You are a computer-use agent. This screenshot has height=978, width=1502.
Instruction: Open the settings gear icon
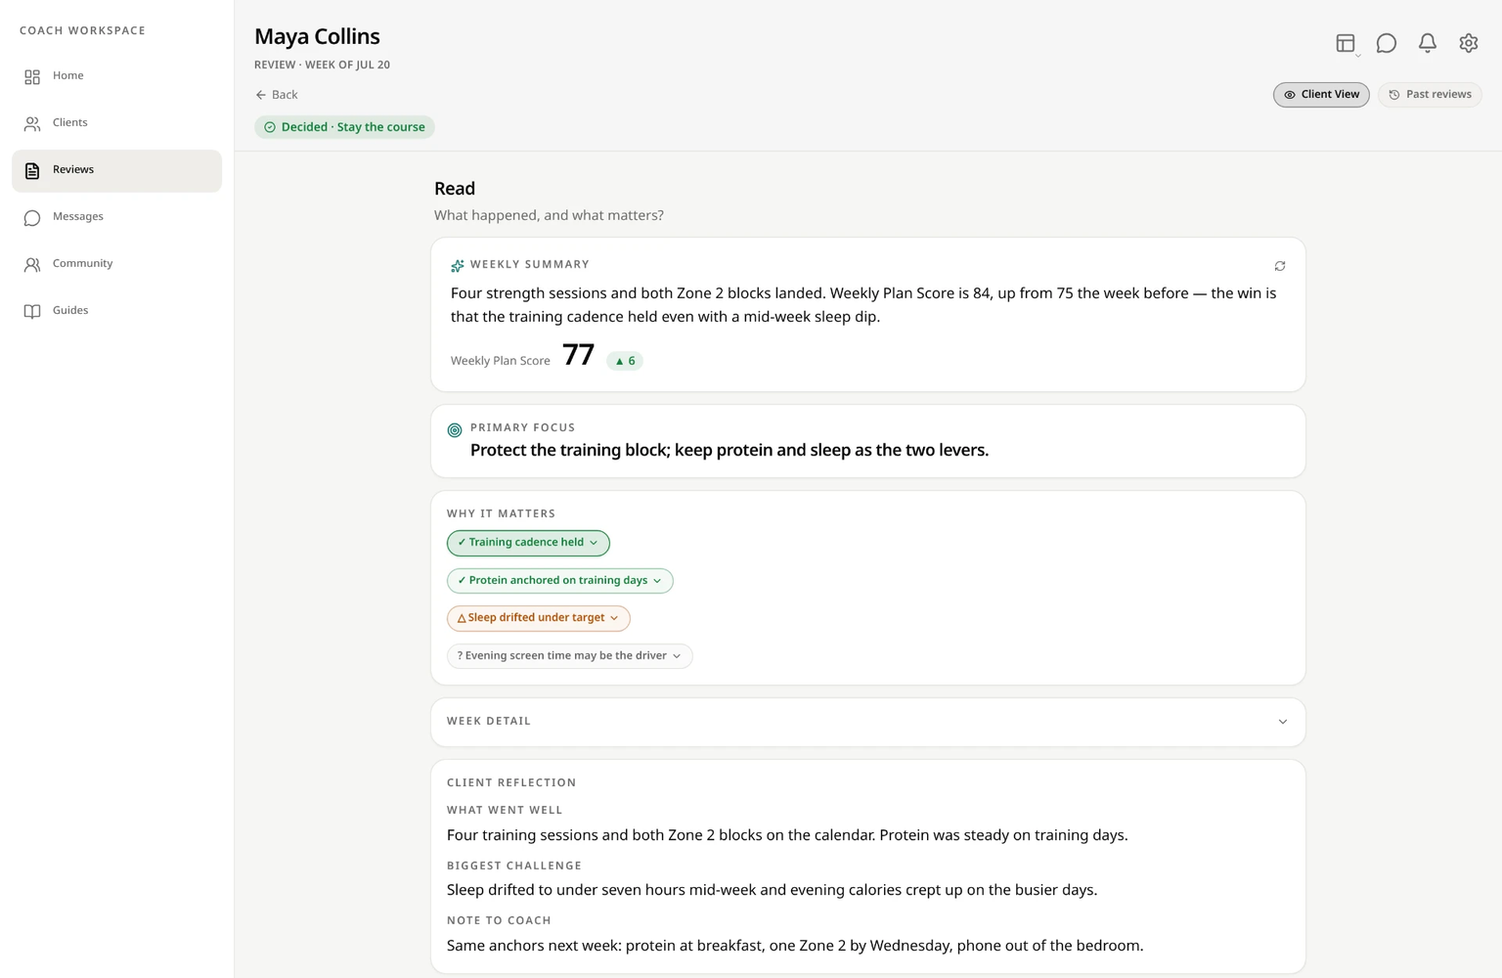tap(1469, 43)
